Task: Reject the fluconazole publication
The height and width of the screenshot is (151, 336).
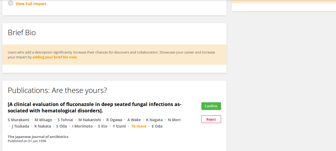Action: pyautogui.click(x=211, y=119)
